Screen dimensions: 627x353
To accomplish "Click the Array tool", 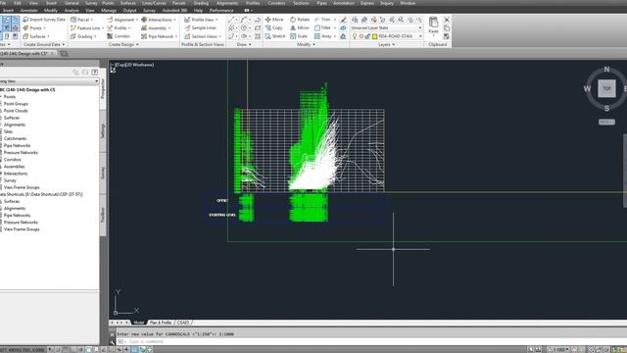I will click(x=323, y=36).
